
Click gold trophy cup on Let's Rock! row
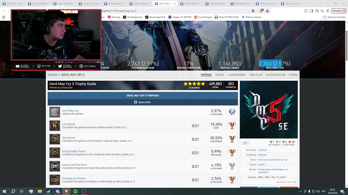pos(232,126)
